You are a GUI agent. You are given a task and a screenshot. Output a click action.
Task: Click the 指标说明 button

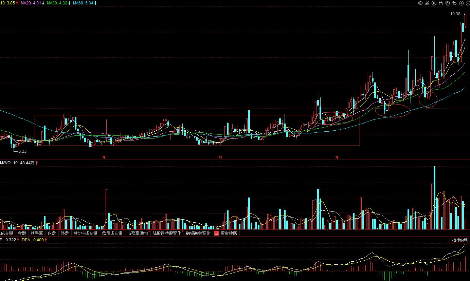(460, 240)
